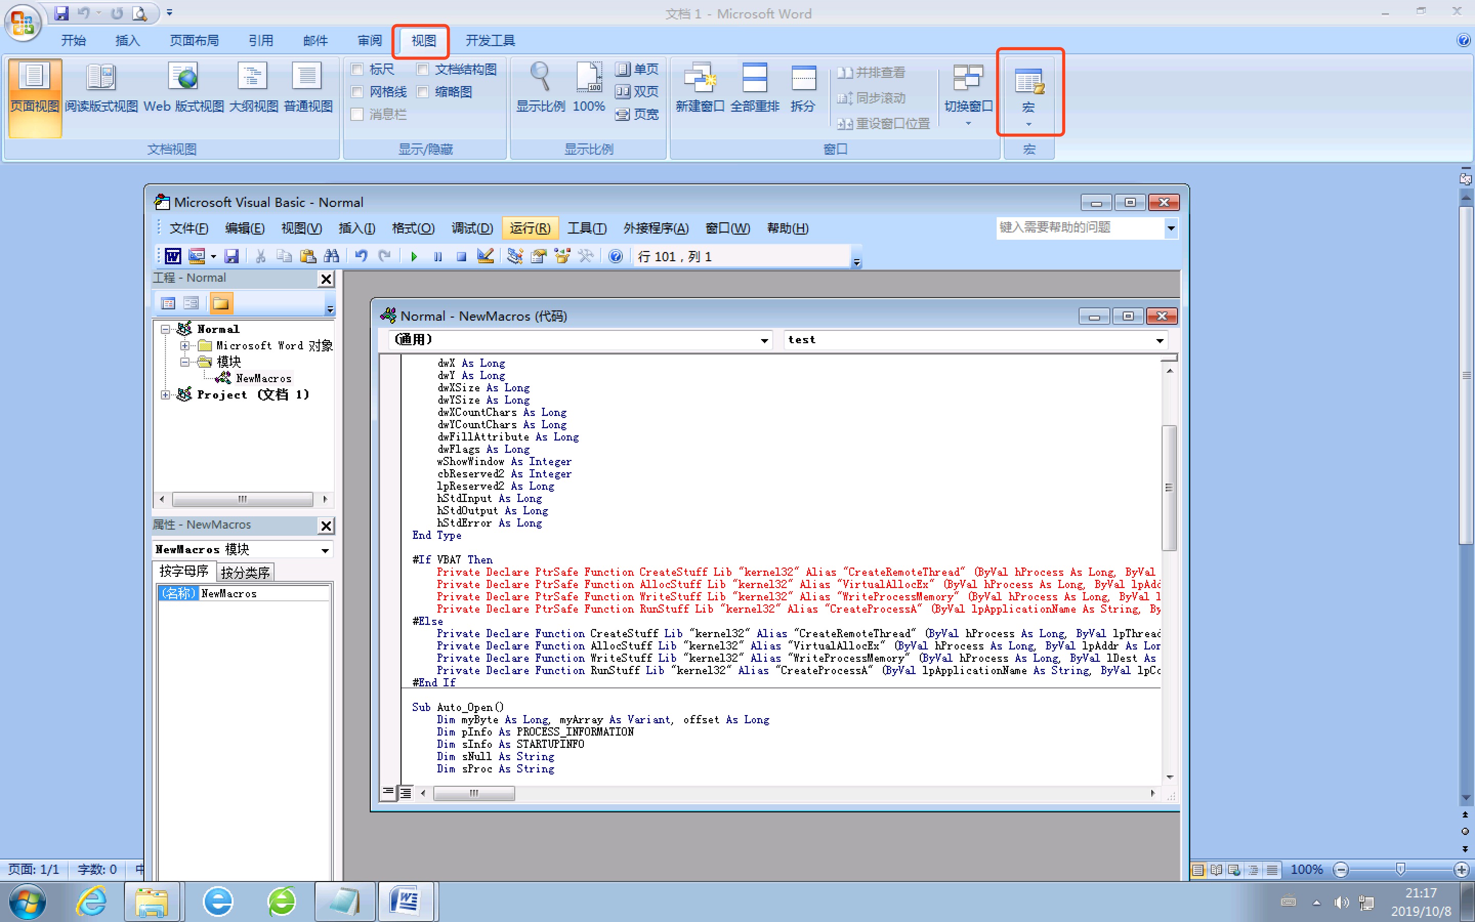Click the Zoom (显示比例) magnifier icon
1475x922 pixels.
[x=540, y=88]
